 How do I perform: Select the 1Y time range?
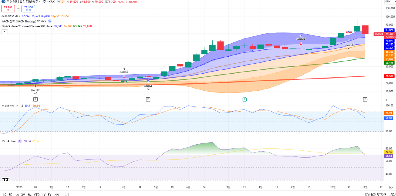click(x=44, y=195)
